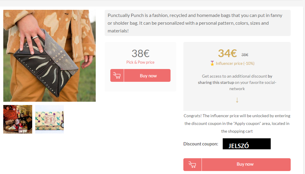Click the Influencer price (-10%) label
305x174 pixels.
[x=235, y=63]
